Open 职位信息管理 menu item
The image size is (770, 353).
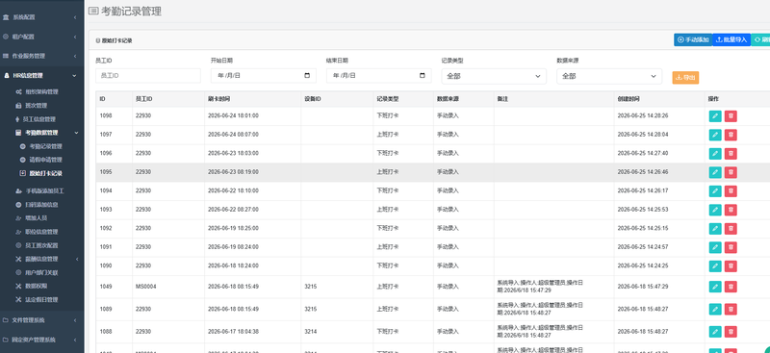click(x=41, y=232)
